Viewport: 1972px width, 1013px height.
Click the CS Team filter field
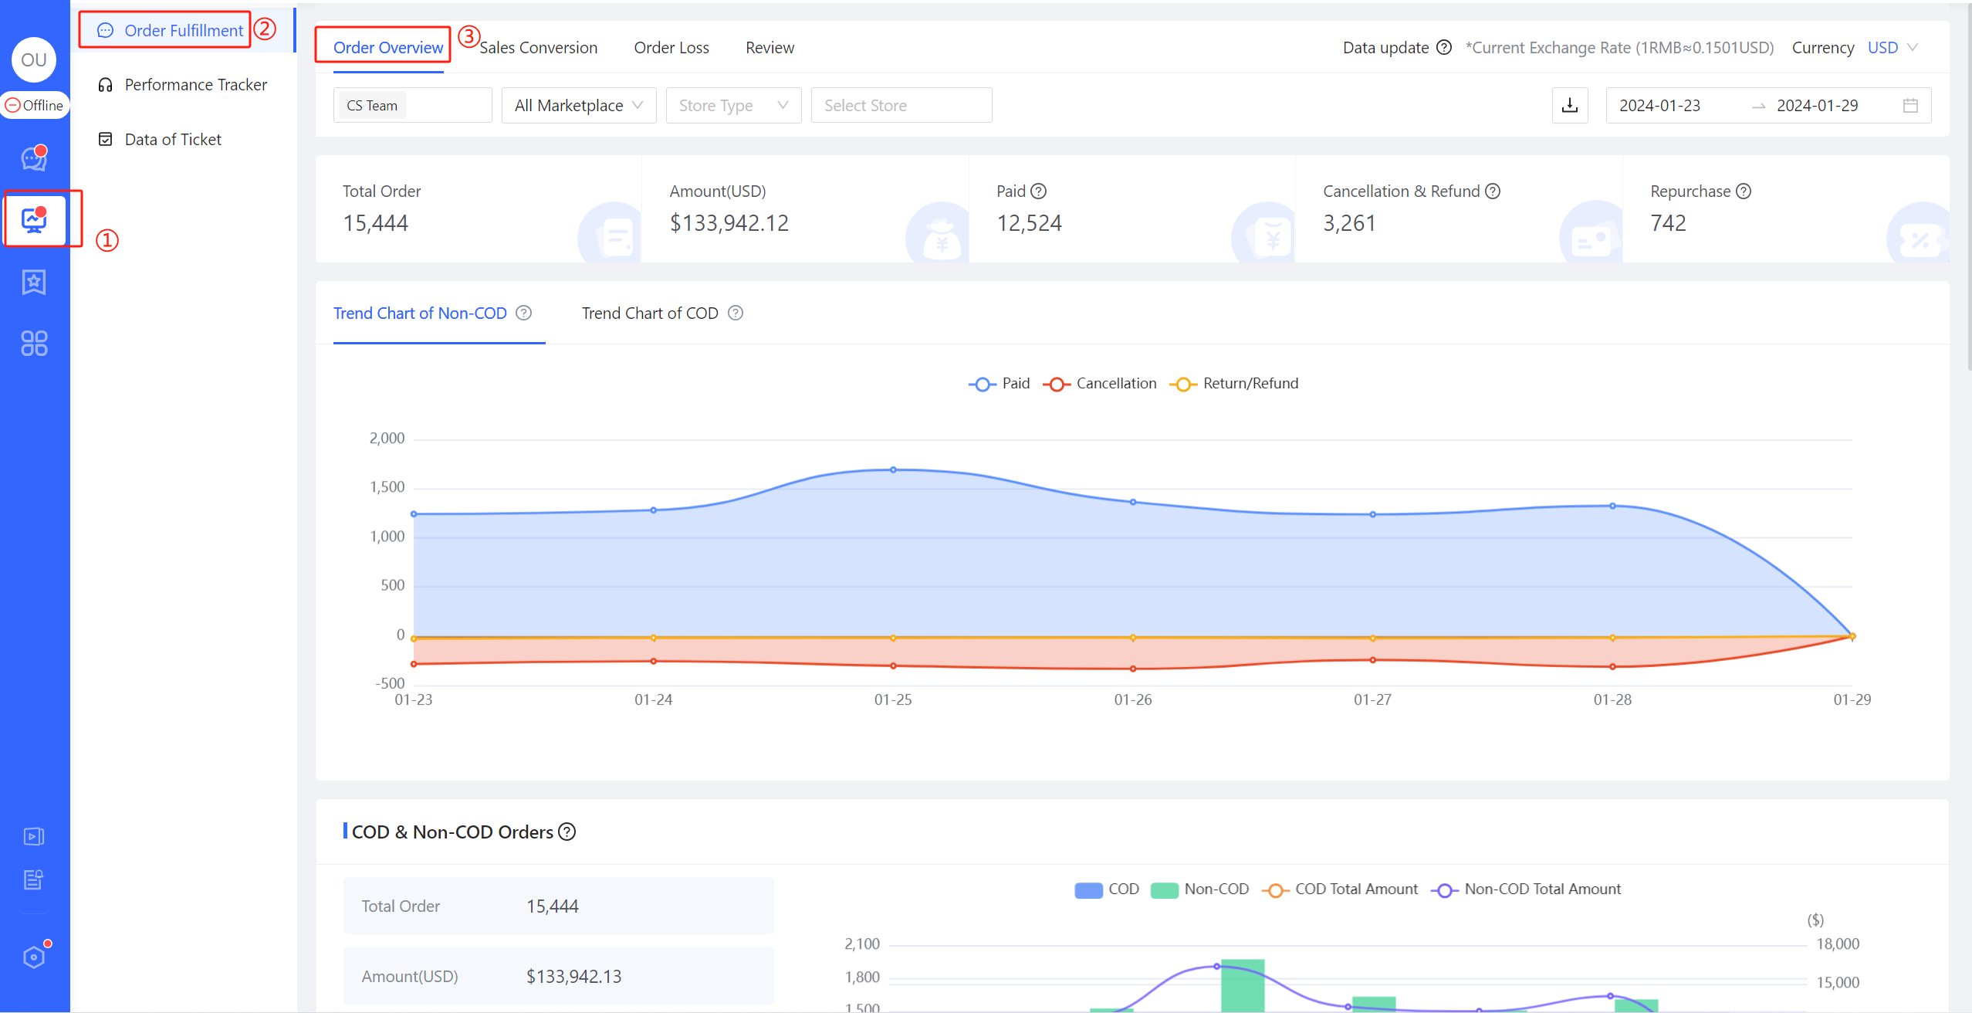[412, 105]
